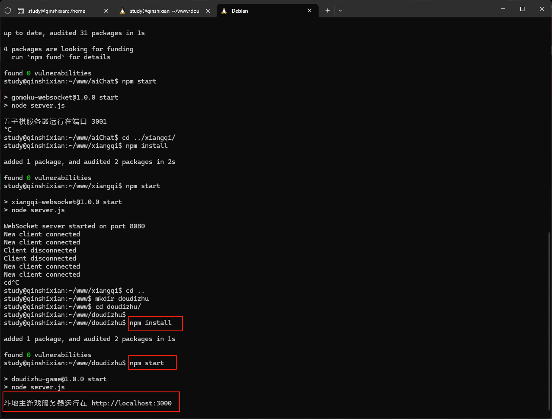Viewport: 552px width, 419px height.
Task: Click the penguin icon on the Debian tab
Action: 224,11
